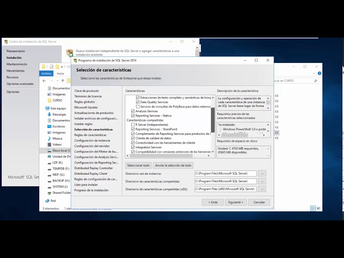Switch Explorer to large icons view
Viewport: 344px width, 258px height.
pyautogui.click(x=318, y=208)
